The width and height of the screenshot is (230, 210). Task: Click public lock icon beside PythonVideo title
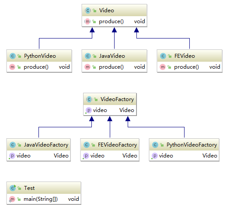click(x=19, y=56)
